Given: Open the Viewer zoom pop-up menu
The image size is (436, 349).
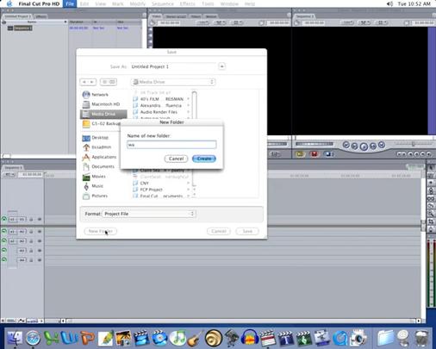Looking at the screenshot, I should coord(202,22).
